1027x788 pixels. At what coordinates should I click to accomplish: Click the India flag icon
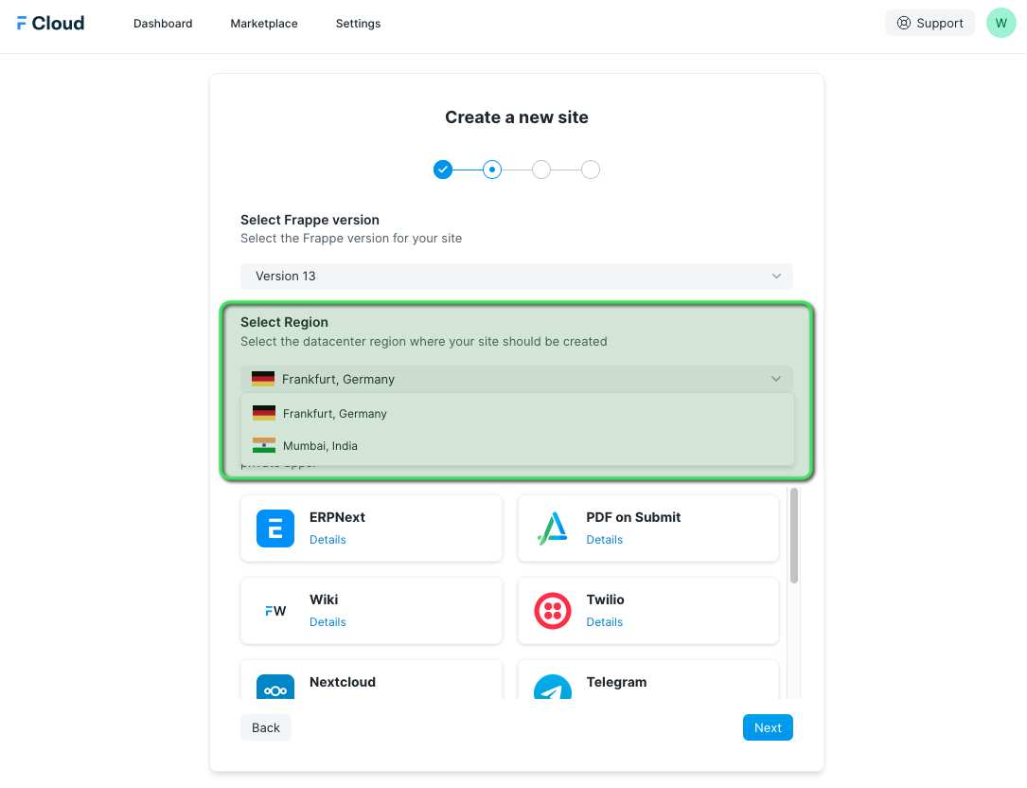[x=264, y=446]
